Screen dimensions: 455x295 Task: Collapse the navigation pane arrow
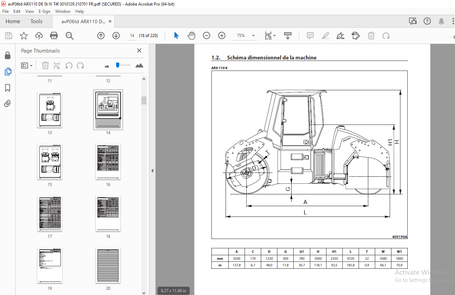tap(152, 170)
